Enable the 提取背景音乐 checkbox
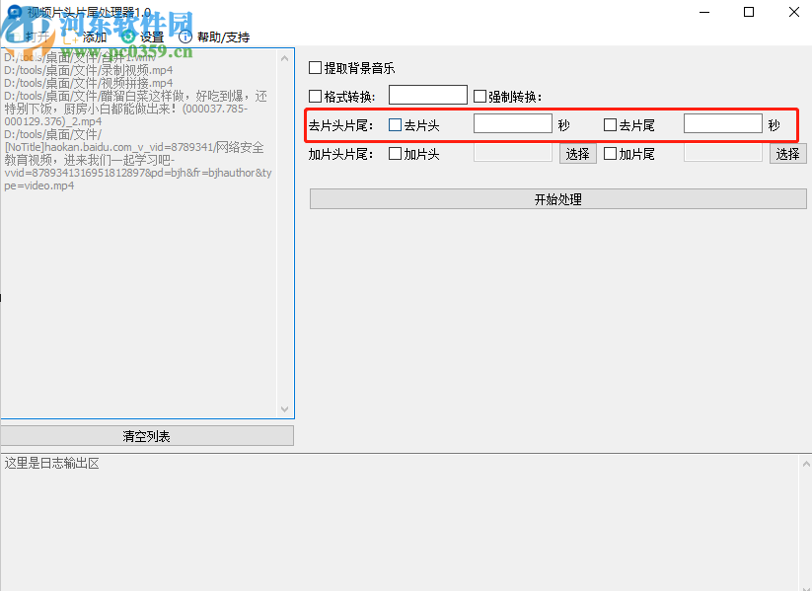 [x=315, y=68]
